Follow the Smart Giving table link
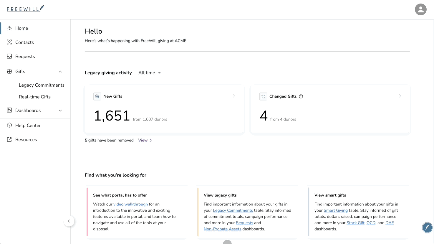This screenshot has height=244, width=434. tap(336, 210)
